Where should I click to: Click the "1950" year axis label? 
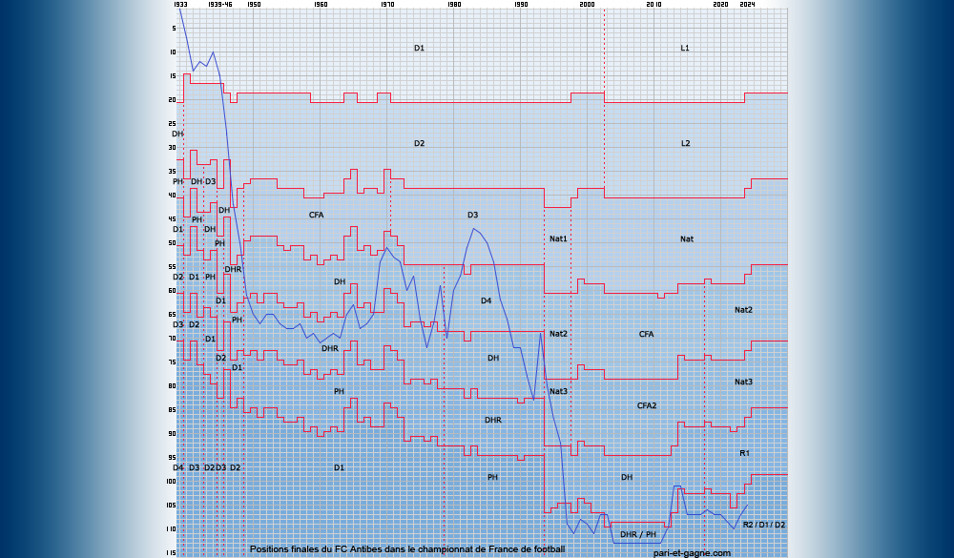[254, 4]
